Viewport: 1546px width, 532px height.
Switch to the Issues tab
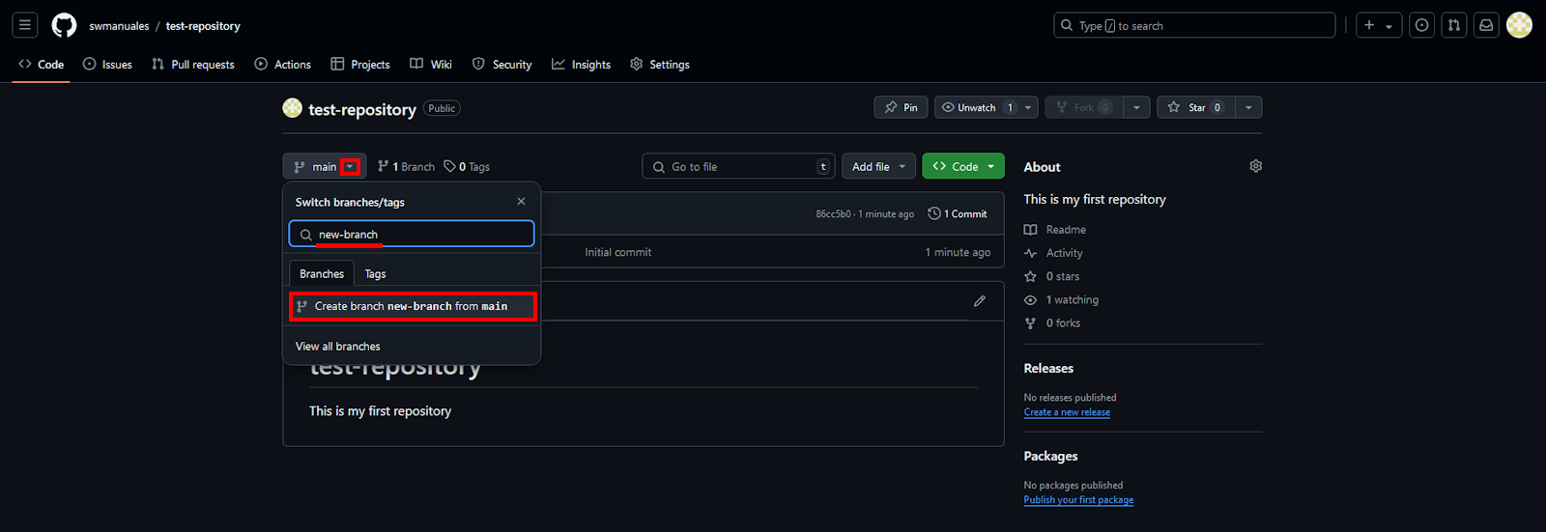click(x=107, y=65)
